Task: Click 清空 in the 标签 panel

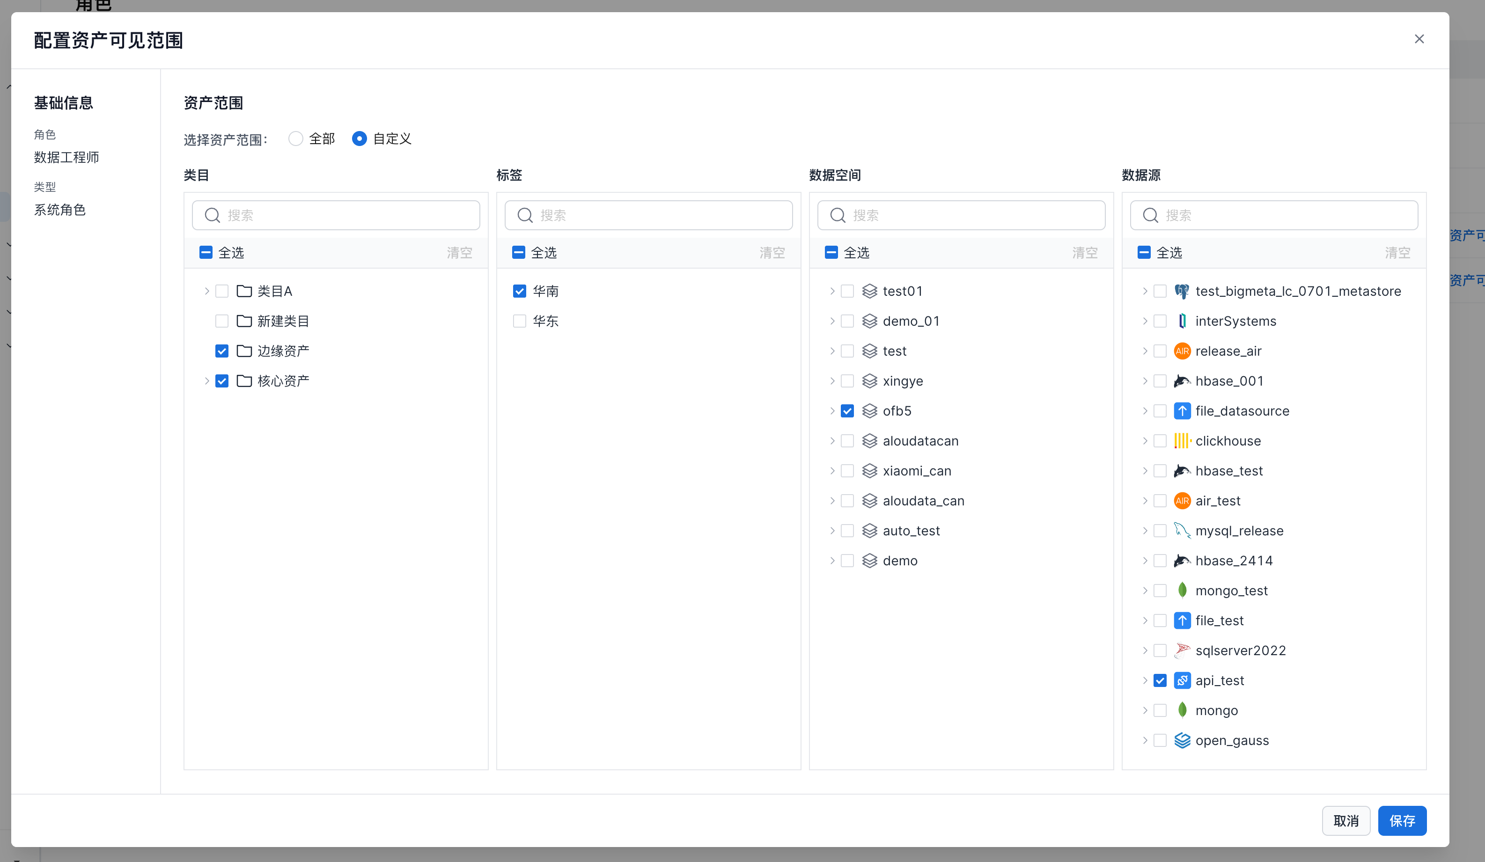Action: (x=772, y=253)
